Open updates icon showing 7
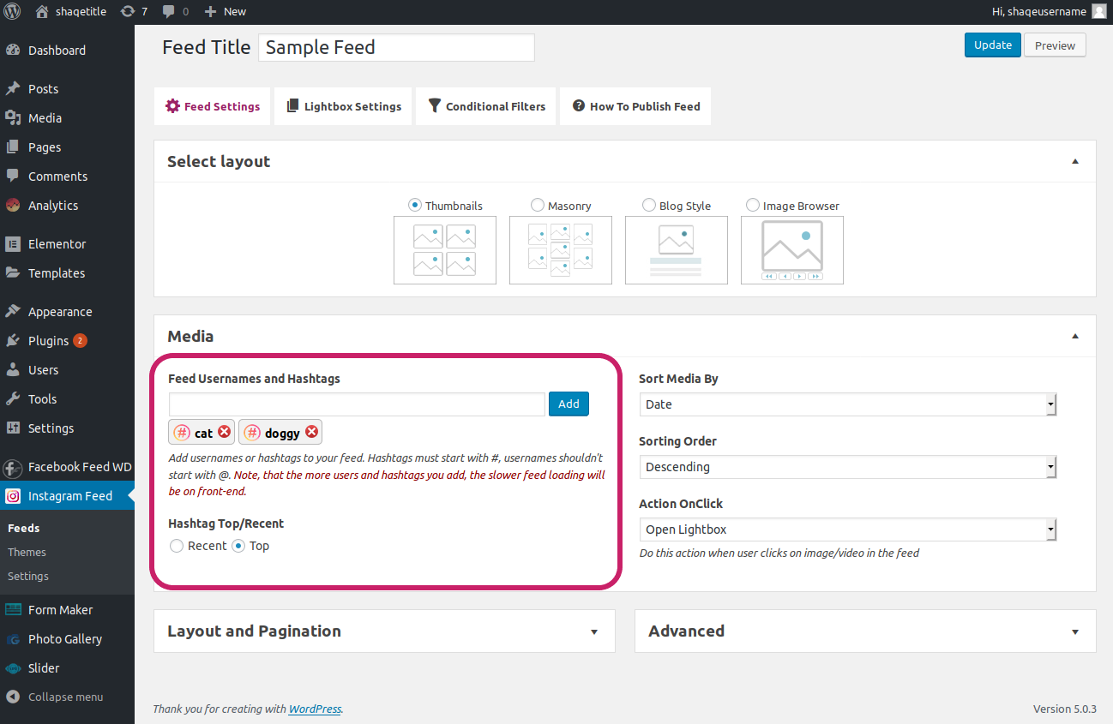Viewport: 1113px width, 724px height. [134, 11]
